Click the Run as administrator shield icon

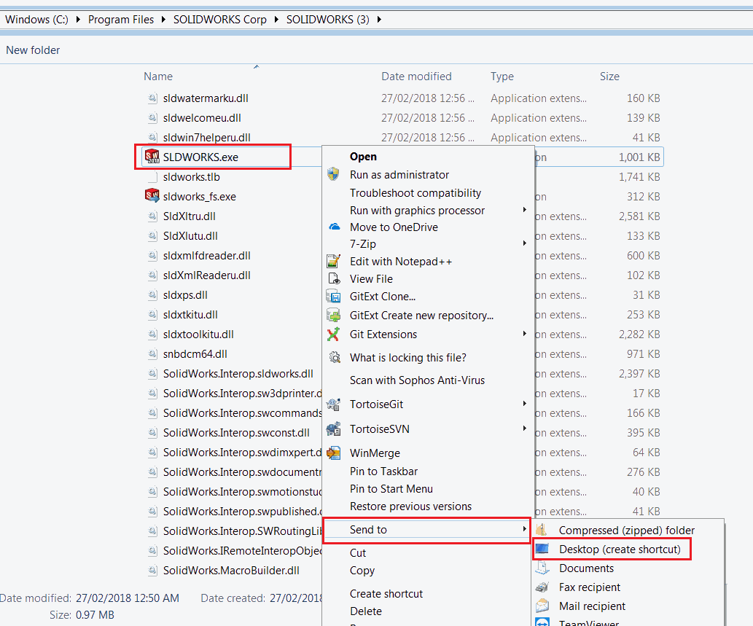pyautogui.click(x=333, y=173)
